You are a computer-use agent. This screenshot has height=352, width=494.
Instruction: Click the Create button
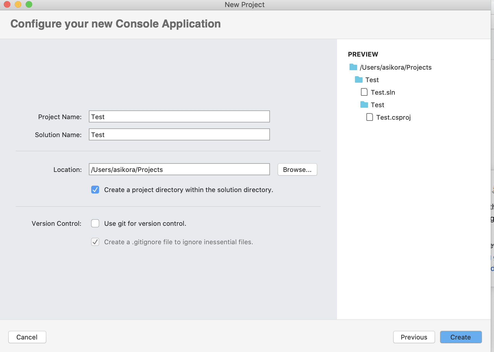461,337
